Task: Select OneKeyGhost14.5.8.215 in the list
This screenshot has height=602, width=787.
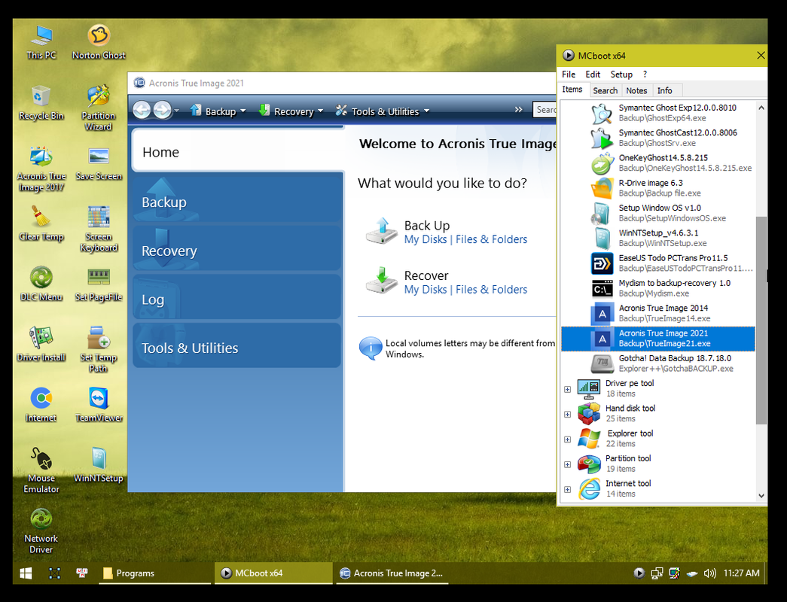Action: 658,163
